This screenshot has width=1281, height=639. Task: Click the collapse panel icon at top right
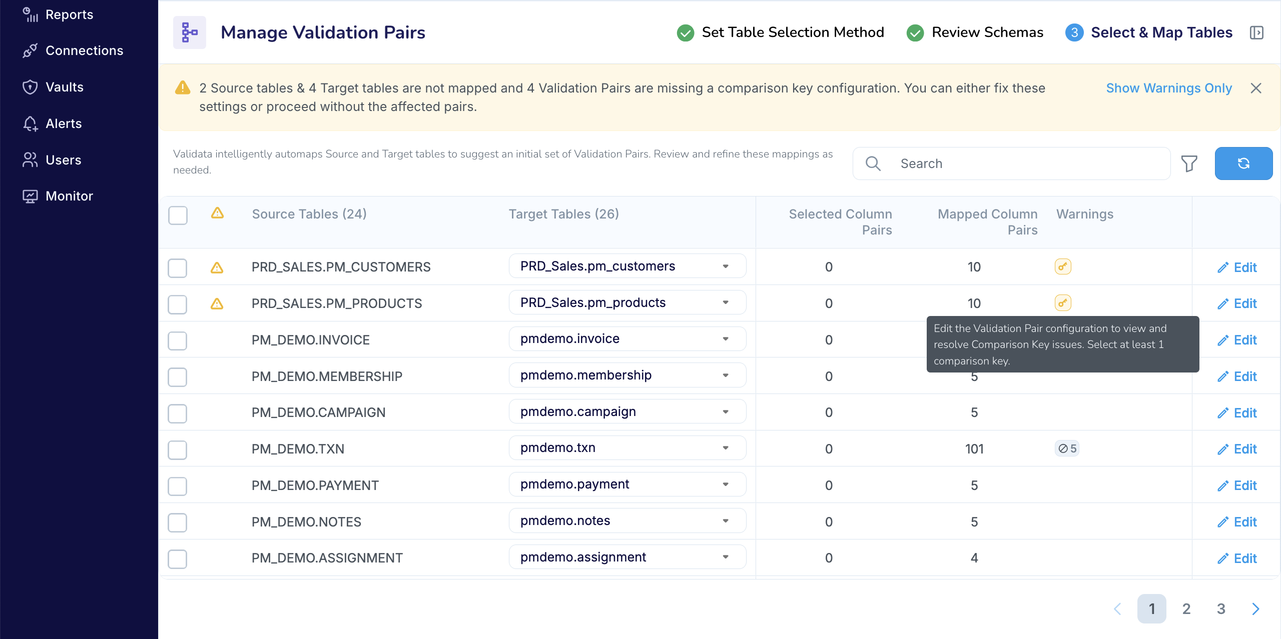1257,32
